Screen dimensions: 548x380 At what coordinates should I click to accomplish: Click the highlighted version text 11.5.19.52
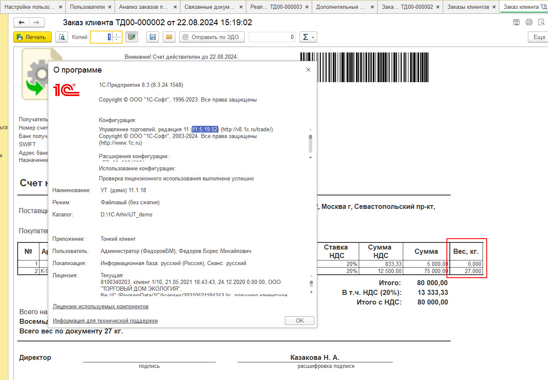(x=205, y=129)
